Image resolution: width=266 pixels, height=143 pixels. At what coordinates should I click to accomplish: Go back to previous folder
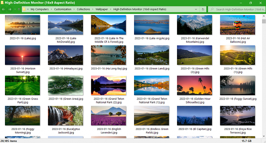(x=4, y=9)
